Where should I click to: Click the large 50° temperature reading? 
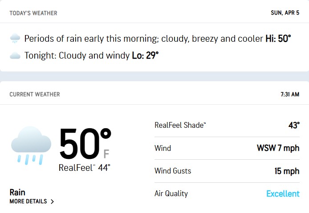coord(85,144)
